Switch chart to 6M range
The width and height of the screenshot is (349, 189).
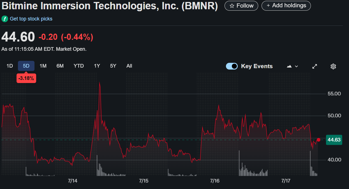coord(60,66)
